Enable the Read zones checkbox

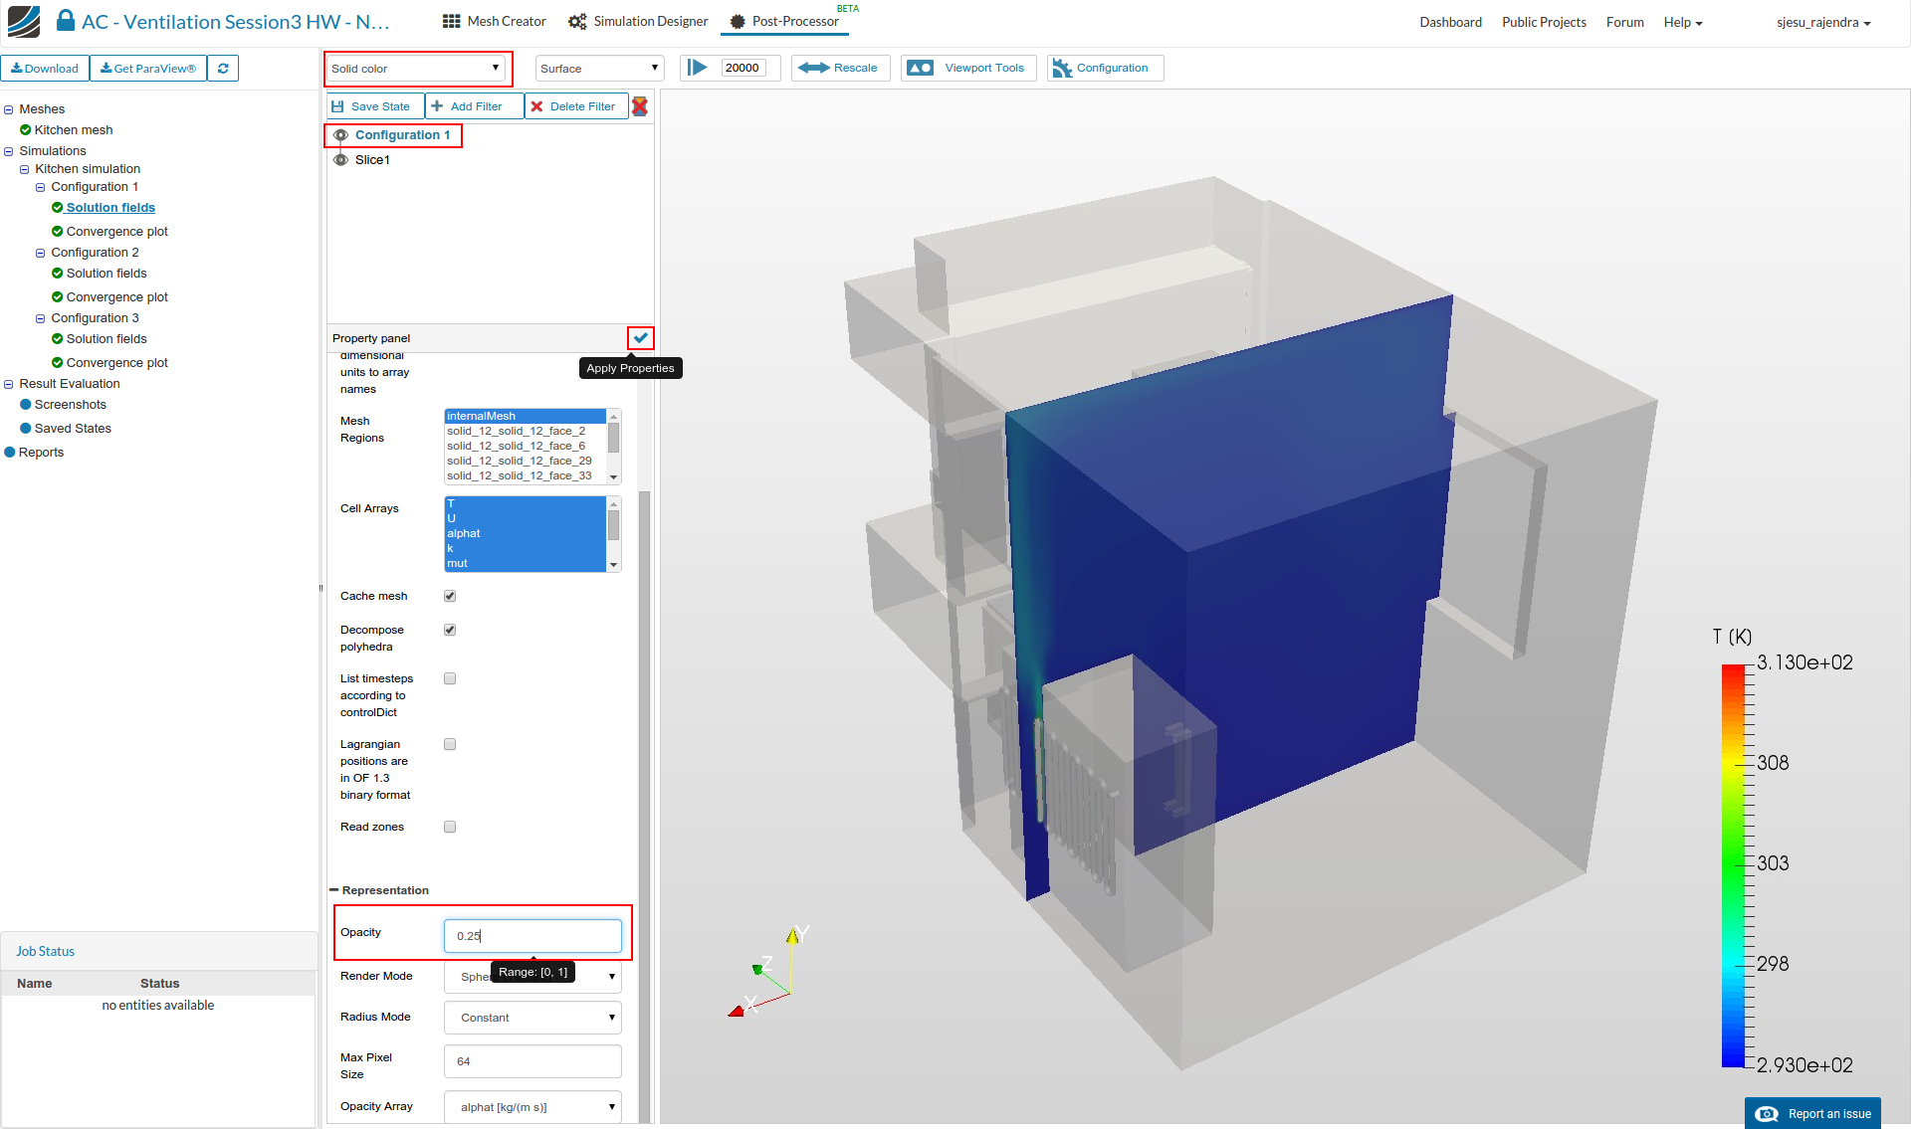coord(450,827)
